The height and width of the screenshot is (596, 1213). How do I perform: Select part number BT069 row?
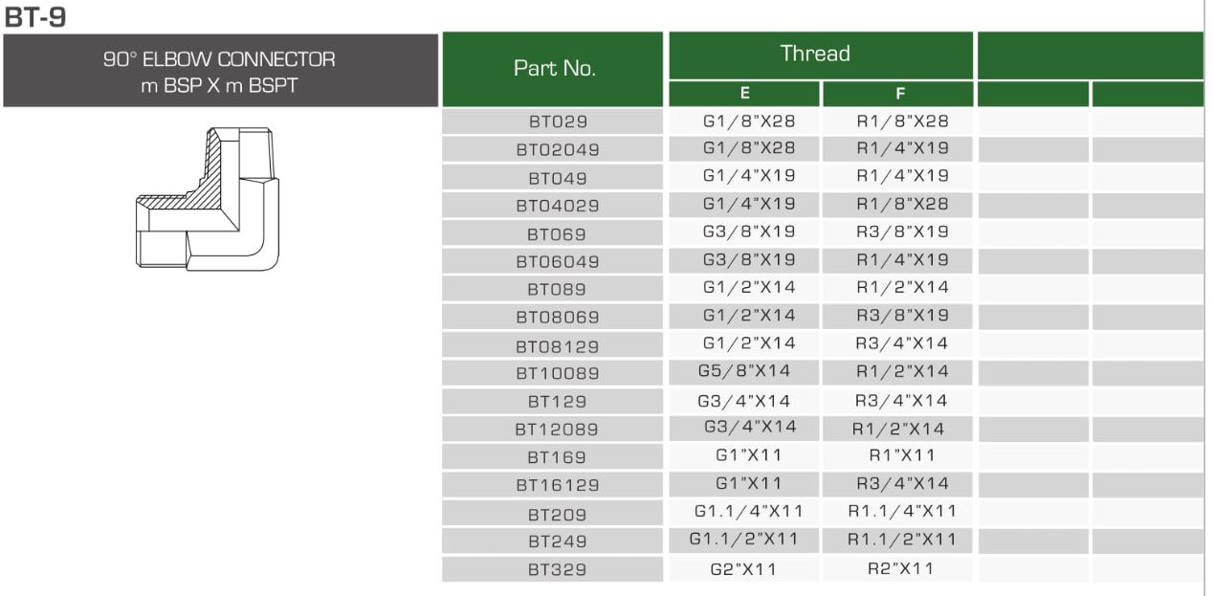coord(557,234)
